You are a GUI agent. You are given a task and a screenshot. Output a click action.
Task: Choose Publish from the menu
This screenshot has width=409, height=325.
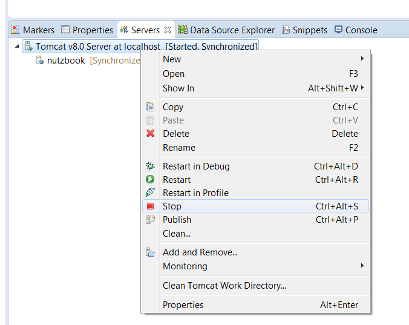[x=255, y=220]
